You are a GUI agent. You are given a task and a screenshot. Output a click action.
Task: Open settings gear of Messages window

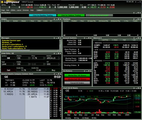pos(54,38)
